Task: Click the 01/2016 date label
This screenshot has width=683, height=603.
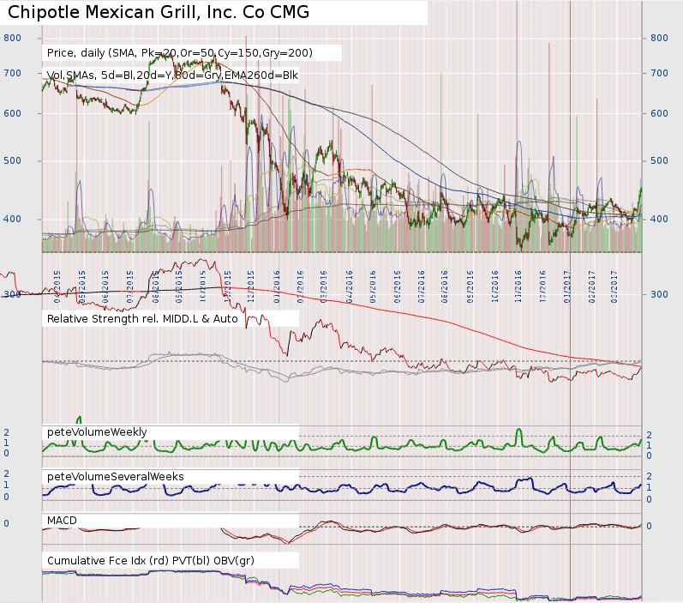Action: [x=277, y=286]
